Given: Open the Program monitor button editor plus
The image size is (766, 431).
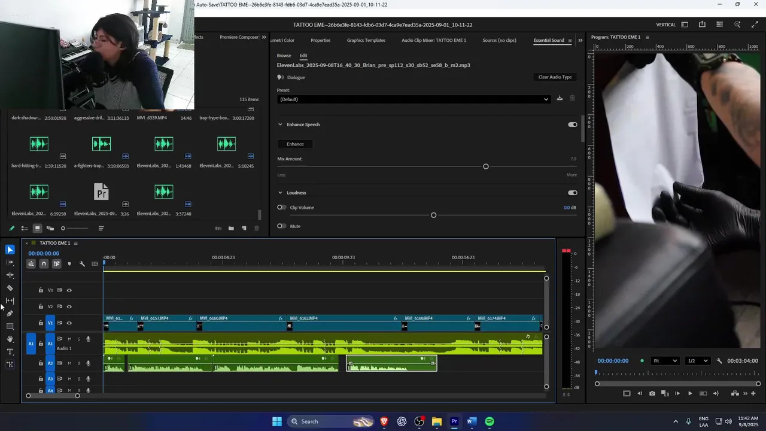Looking at the screenshot, I should (x=753, y=393).
